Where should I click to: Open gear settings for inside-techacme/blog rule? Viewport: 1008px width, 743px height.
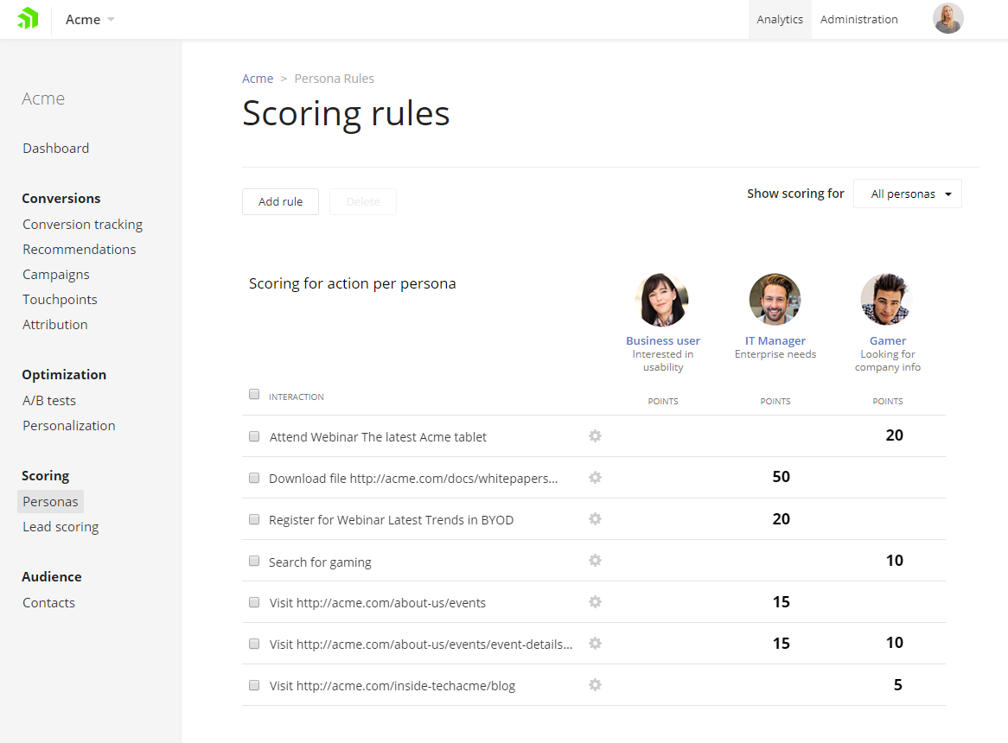pyautogui.click(x=595, y=685)
